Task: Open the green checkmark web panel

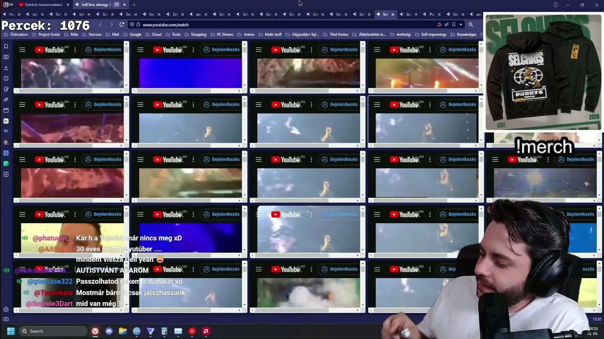Action: [x=6, y=163]
